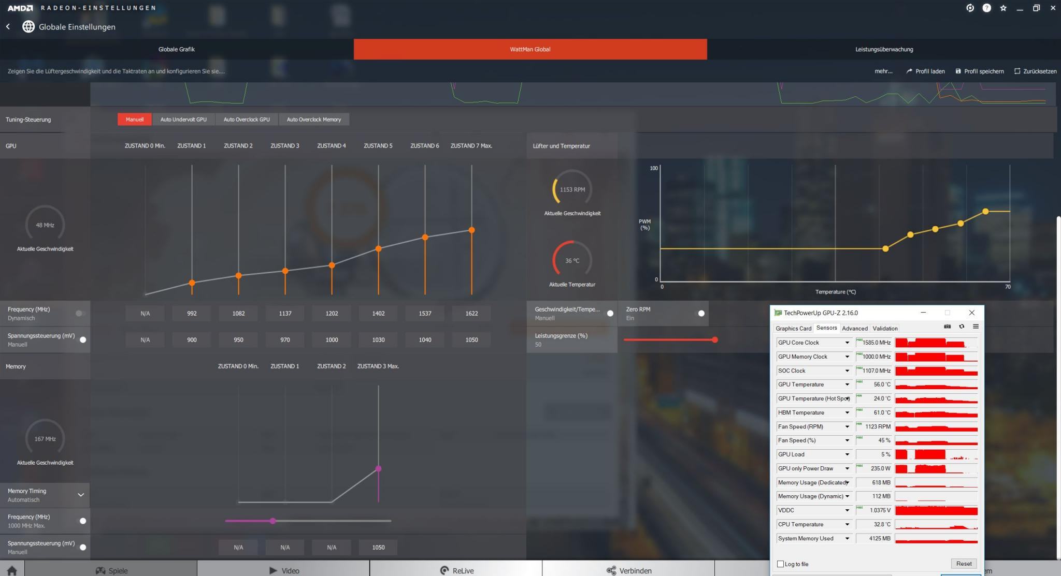Select Auto Undervolt GPU tuning mode
Screen dimensions: 1061x576
pos(183,120)
